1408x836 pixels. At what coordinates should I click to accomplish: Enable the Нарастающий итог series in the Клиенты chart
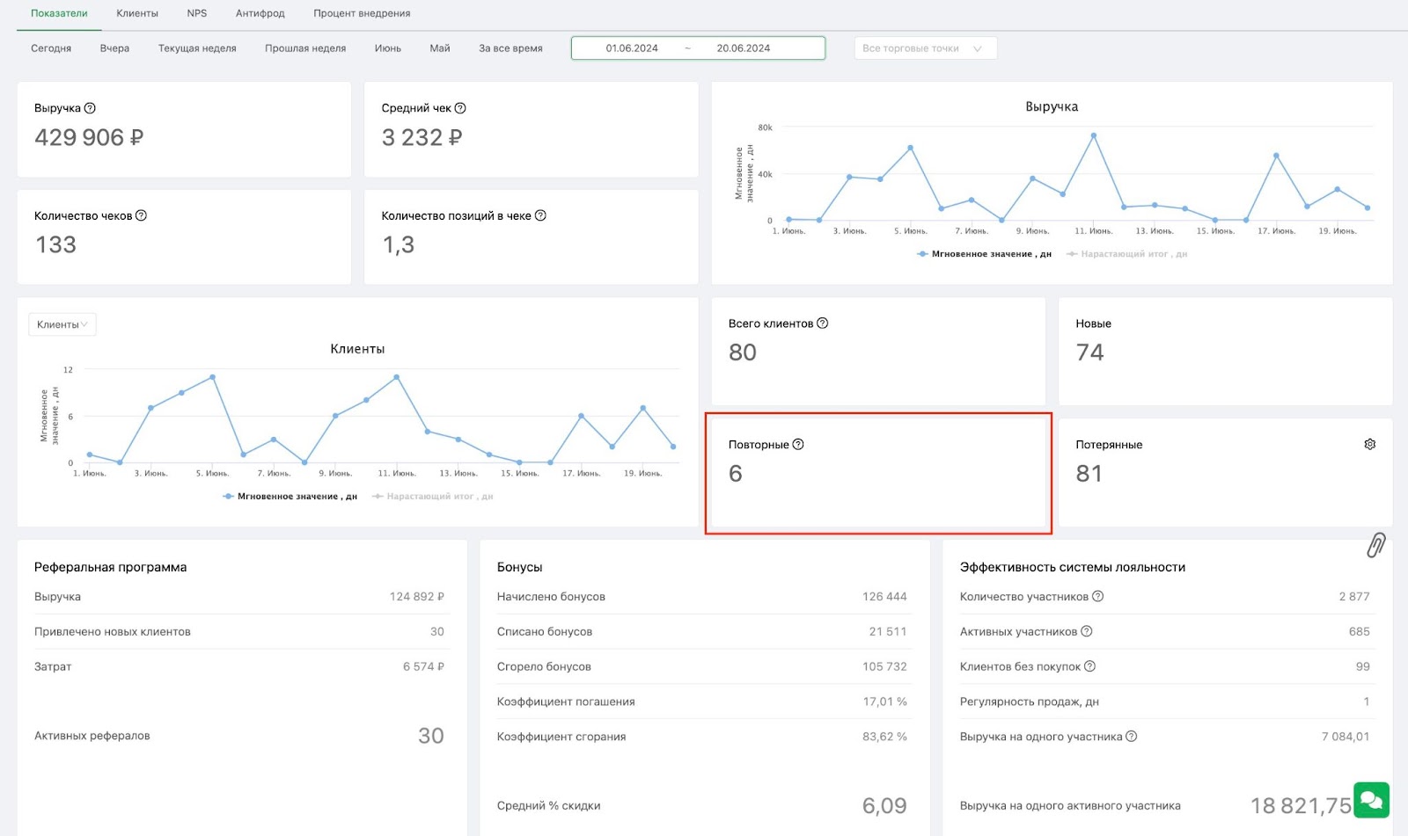pyautogui.click(x=432, y=497)
